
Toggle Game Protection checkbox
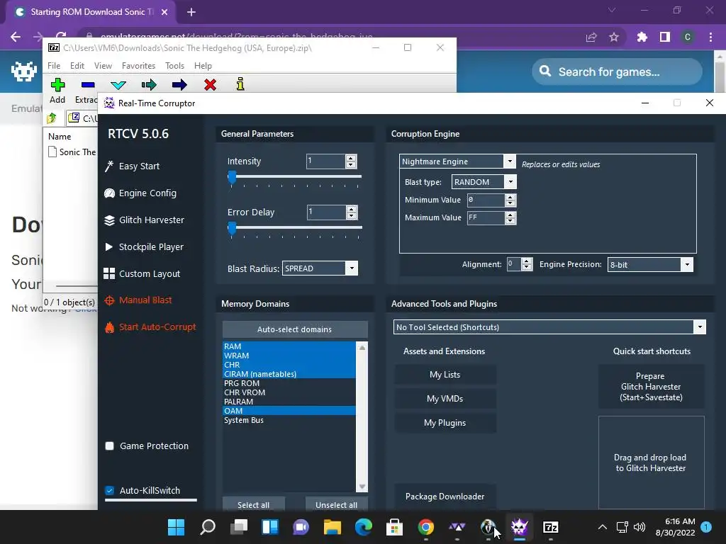point(110,446)
